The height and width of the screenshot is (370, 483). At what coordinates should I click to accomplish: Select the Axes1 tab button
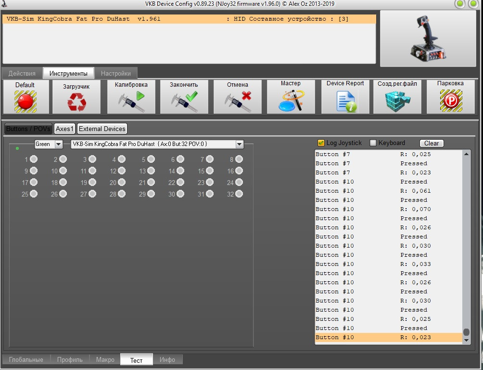click(64, 129)
